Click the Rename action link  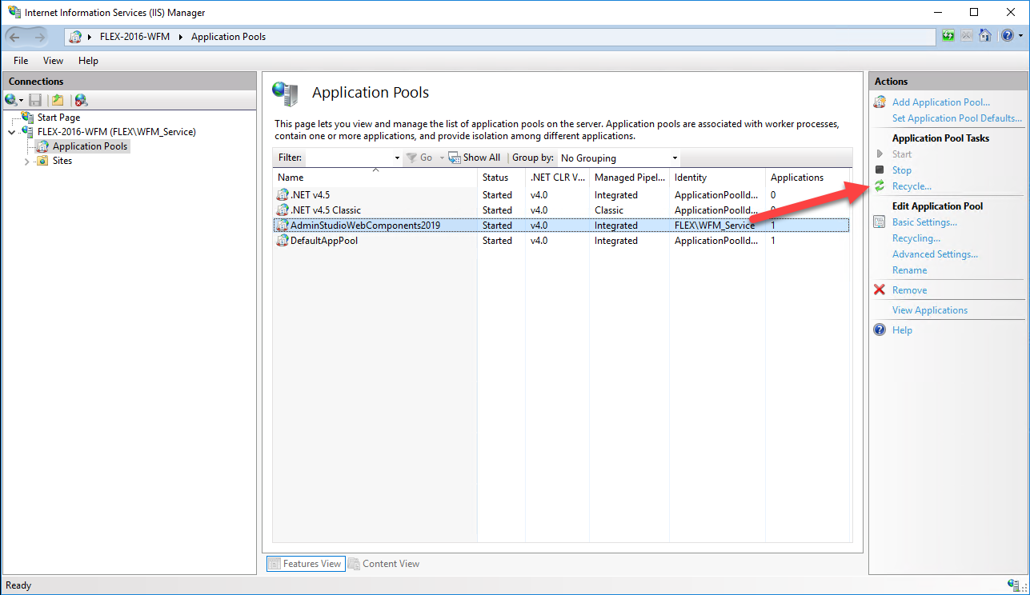coord(910,270)
